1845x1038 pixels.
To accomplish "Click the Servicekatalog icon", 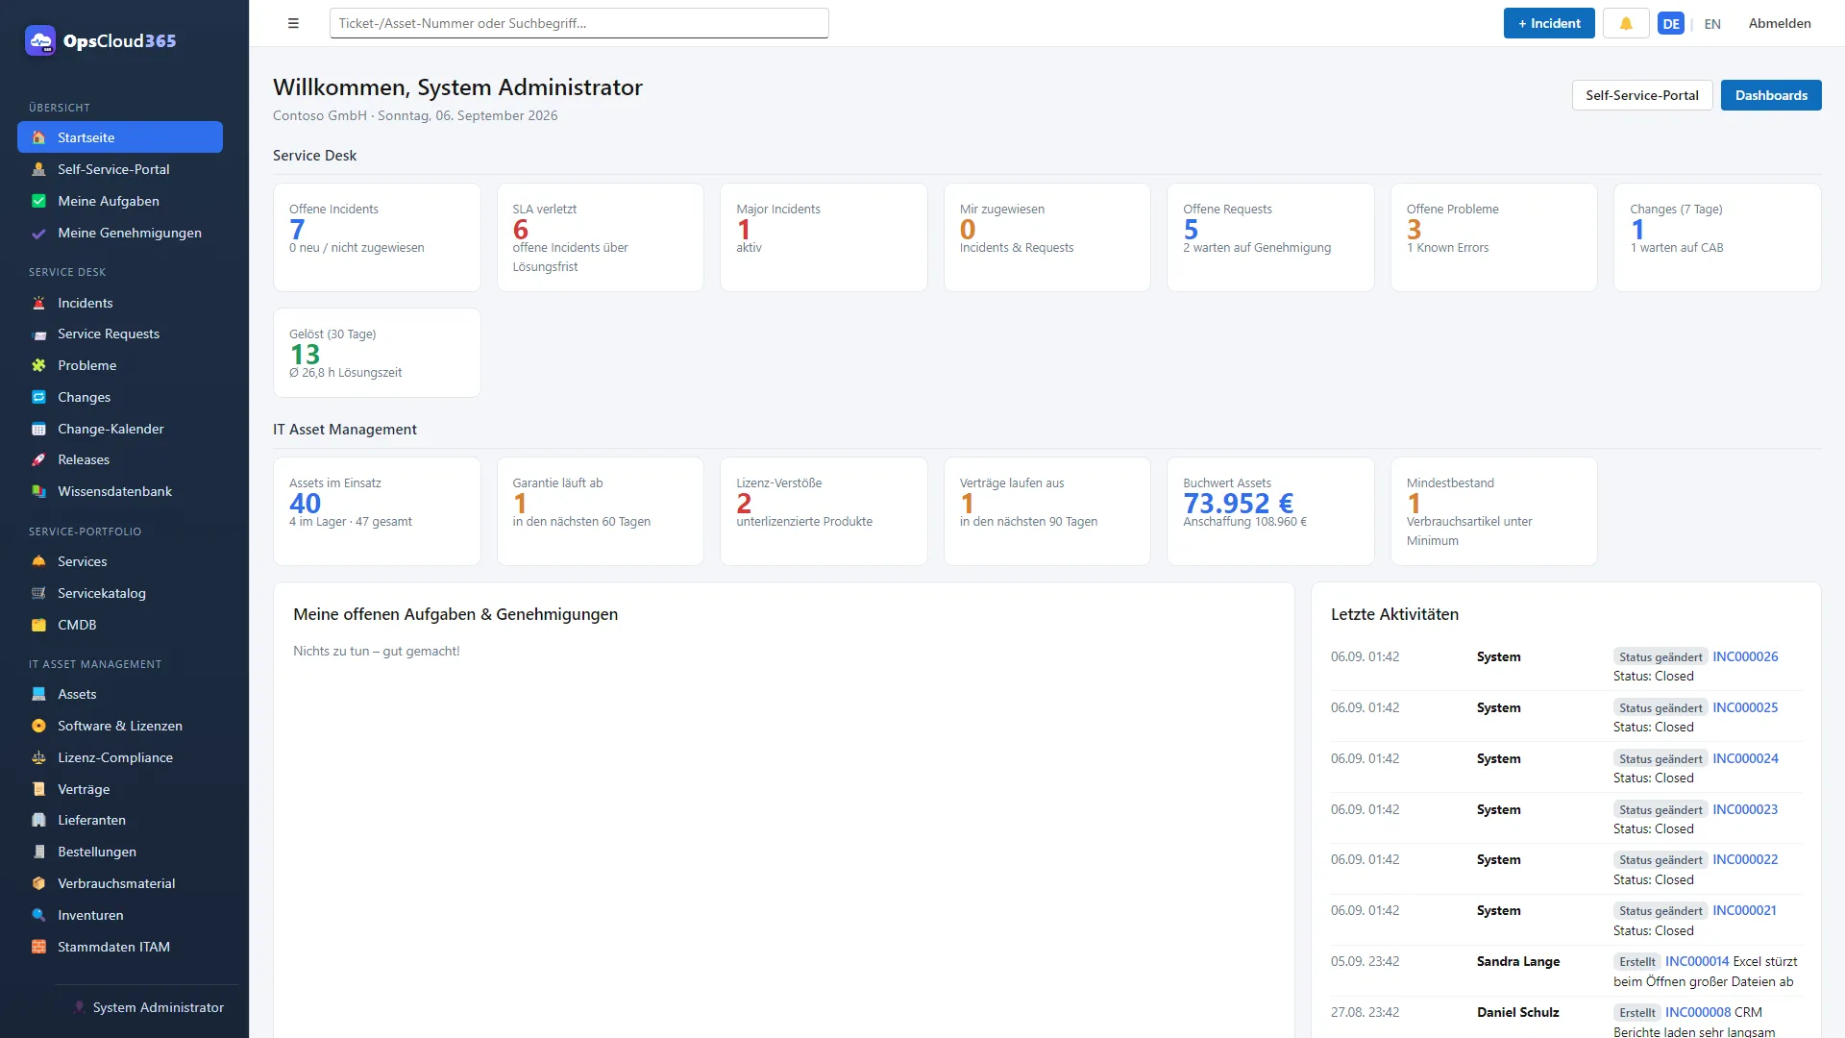I will coord(38,593).
